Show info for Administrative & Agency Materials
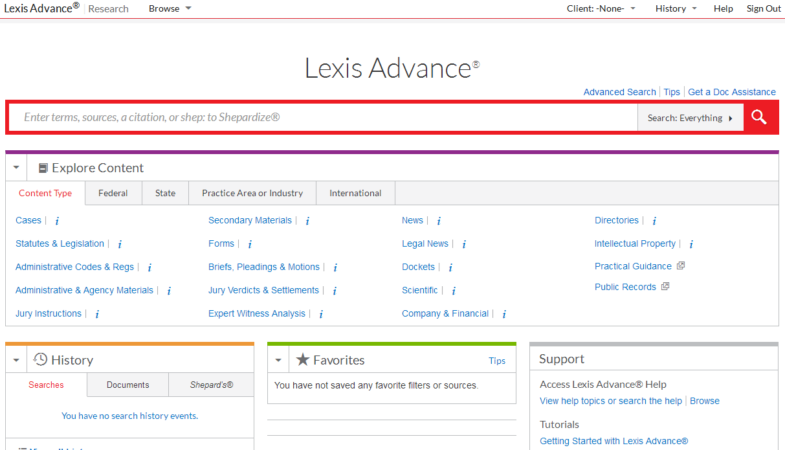785x450 pixels. click(x=169, y=291)
